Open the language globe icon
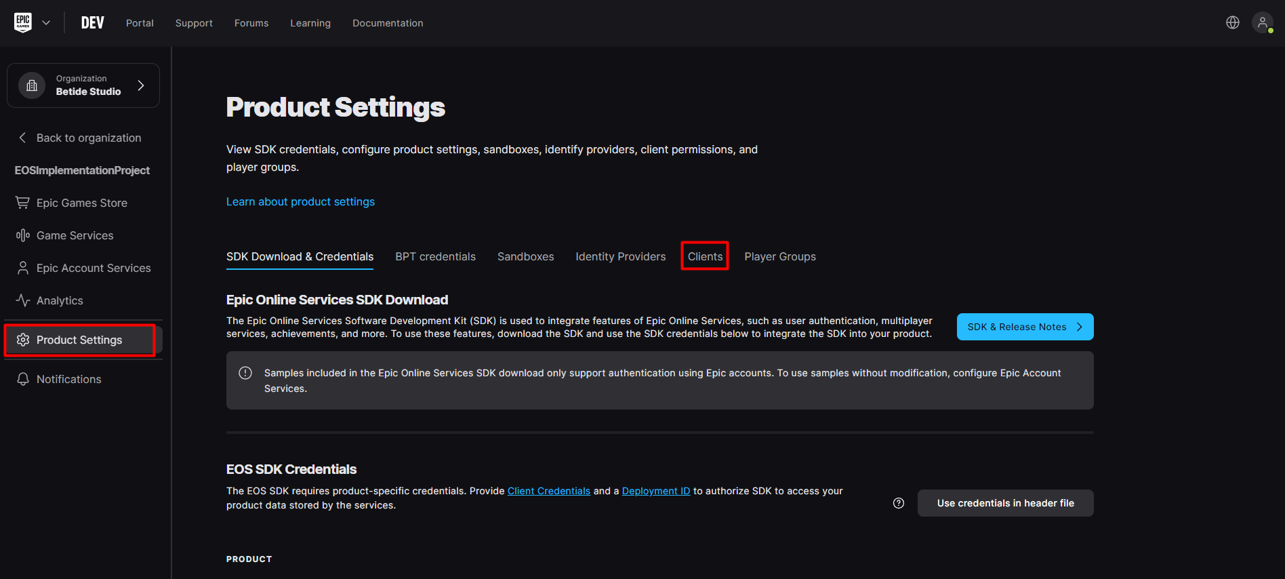This screenshot has height=579, width=1285. tap(1233, 22)
